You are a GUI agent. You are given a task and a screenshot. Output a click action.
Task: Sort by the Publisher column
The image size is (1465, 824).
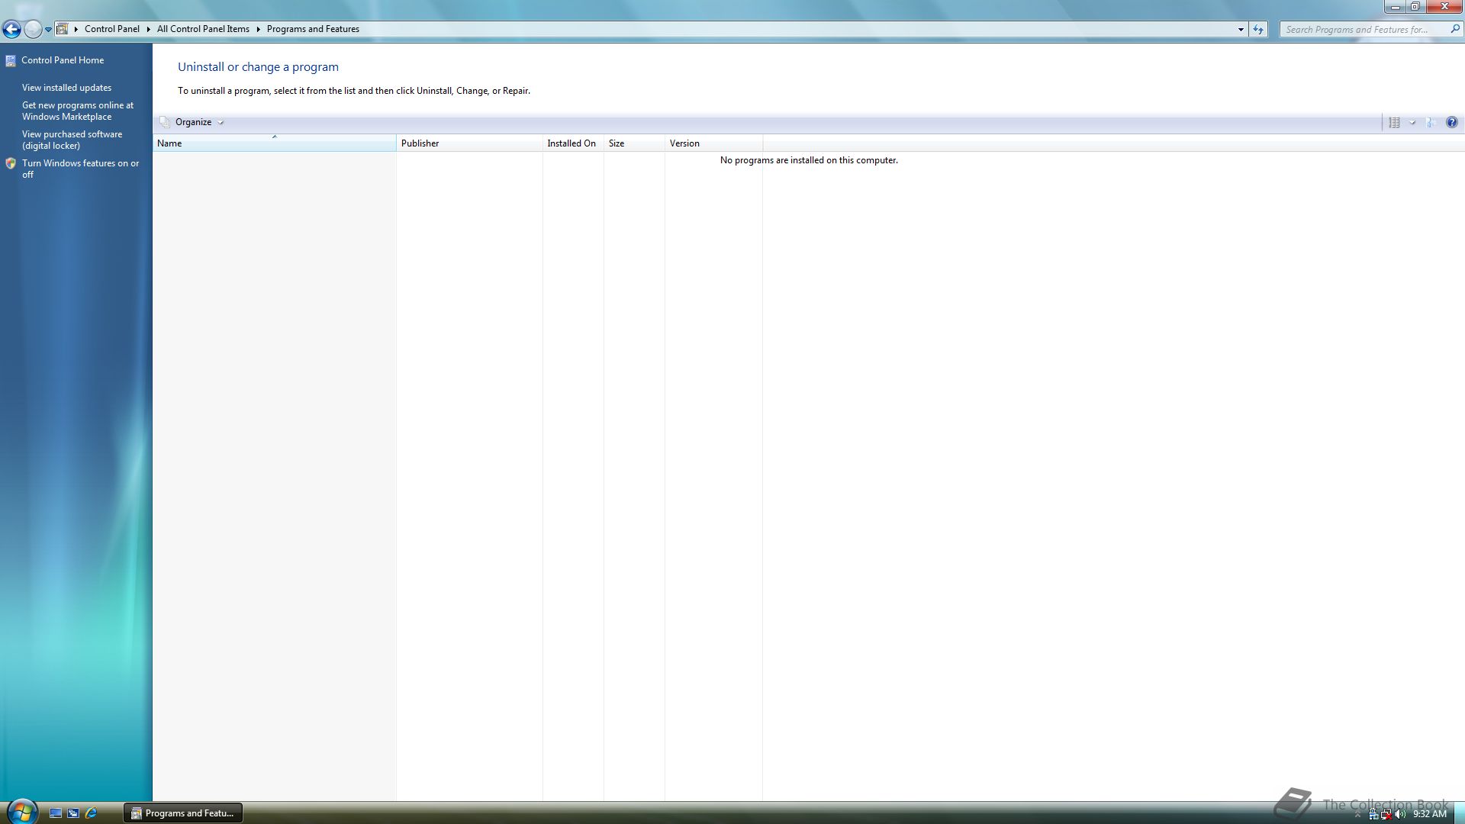coord(469,143)
